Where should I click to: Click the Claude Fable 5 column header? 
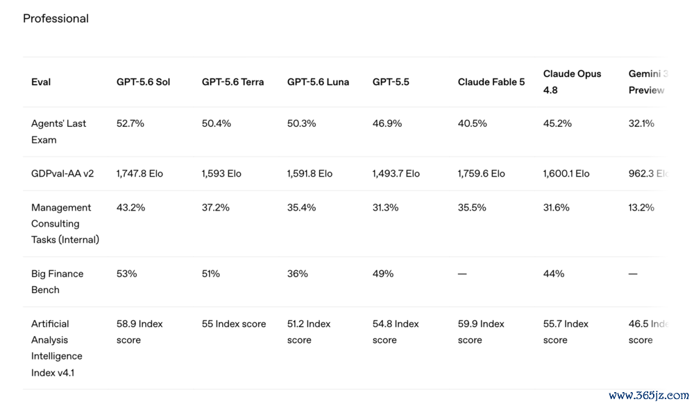point(491,82)
